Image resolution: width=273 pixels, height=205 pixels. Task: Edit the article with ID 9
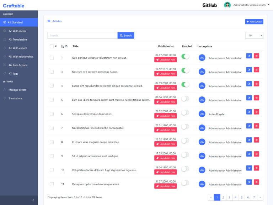pyautogui.click(x=249, y=154)
